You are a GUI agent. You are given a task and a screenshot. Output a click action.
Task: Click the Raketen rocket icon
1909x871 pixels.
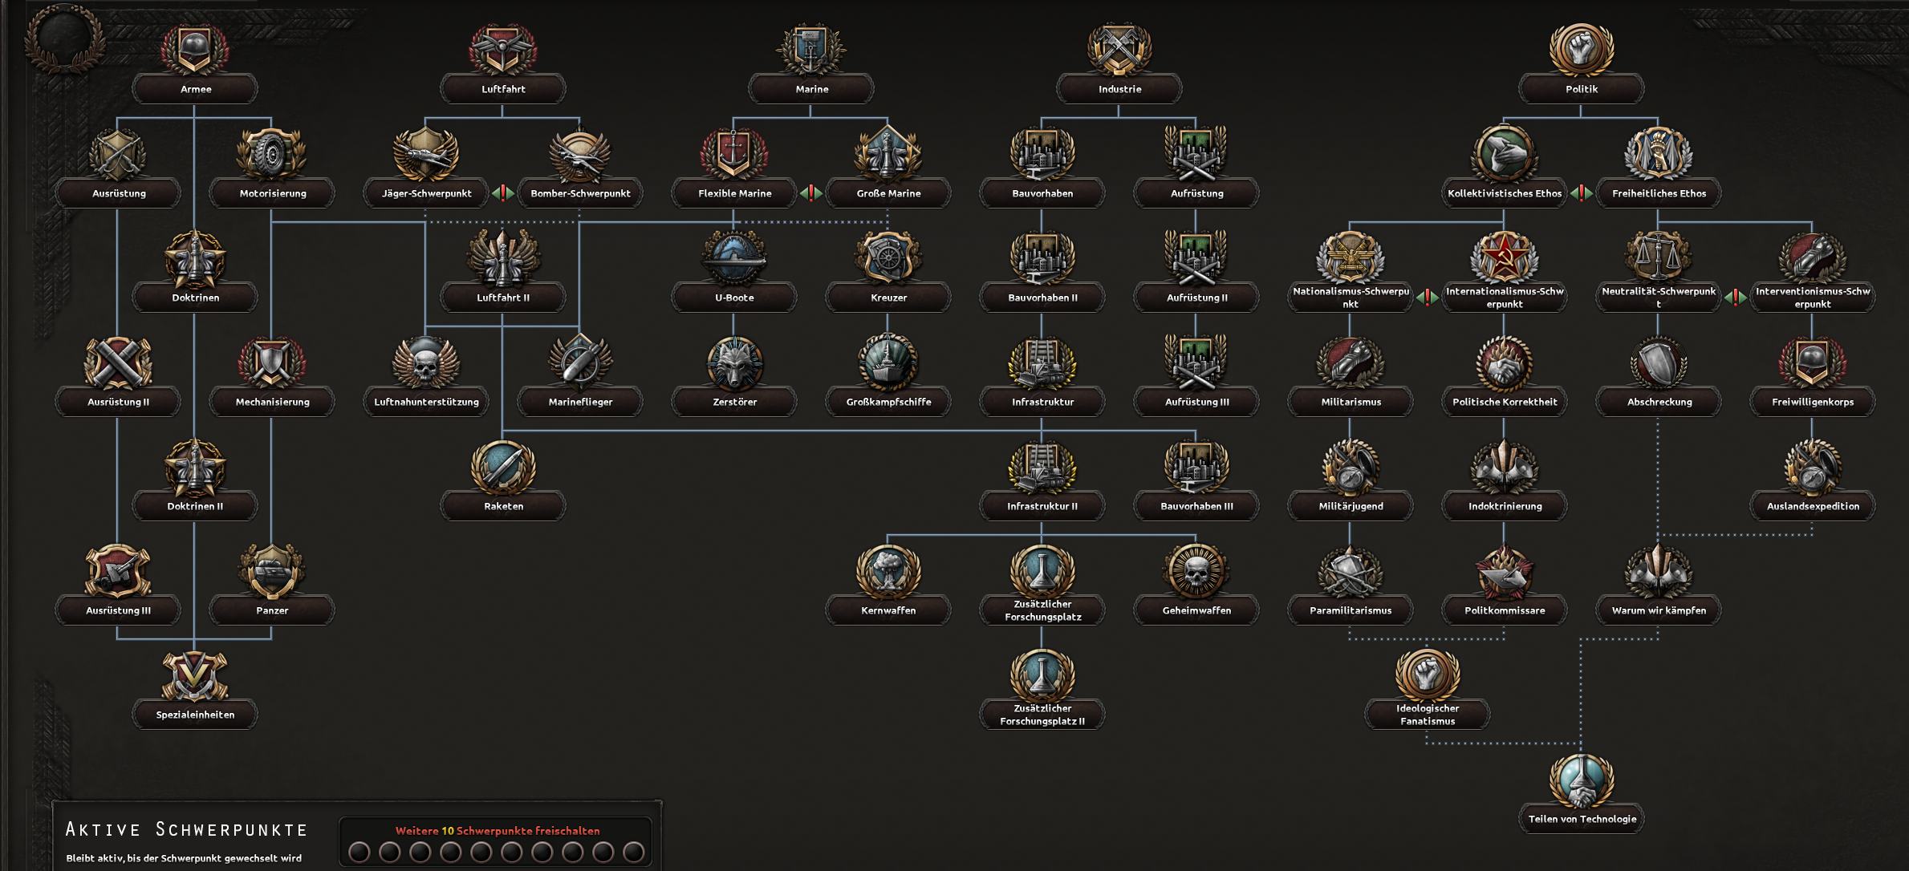[x=503, y=467]
